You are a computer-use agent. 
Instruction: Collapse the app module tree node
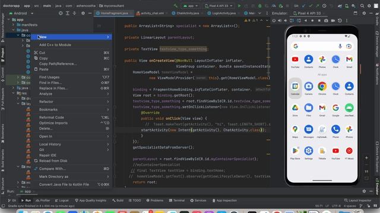[x=9, y=20]
